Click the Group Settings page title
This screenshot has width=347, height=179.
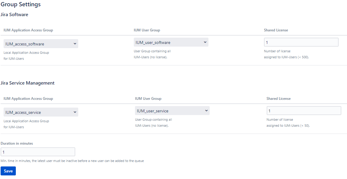tap(21, 4)
